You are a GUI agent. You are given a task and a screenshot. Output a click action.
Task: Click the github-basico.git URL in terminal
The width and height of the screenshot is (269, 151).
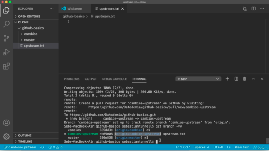(113, 115)
